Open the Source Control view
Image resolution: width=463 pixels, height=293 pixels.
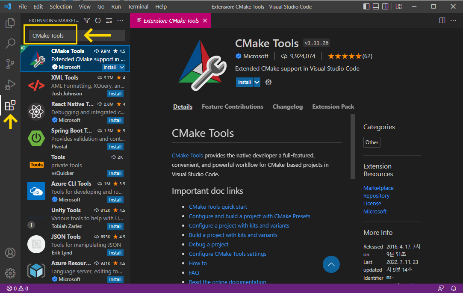[x=10, y=64]
